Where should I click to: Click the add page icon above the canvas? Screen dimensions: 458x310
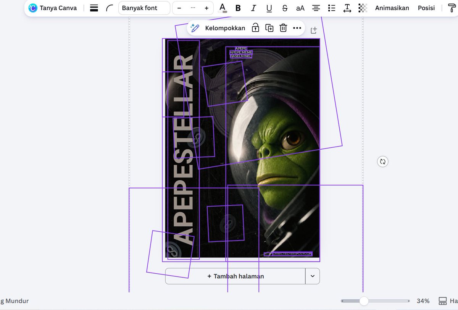[314, 30]
